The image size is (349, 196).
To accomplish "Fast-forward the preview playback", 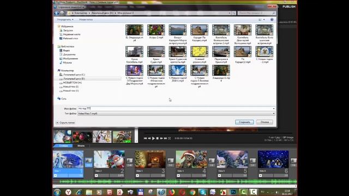I will (x=161, y=138).
